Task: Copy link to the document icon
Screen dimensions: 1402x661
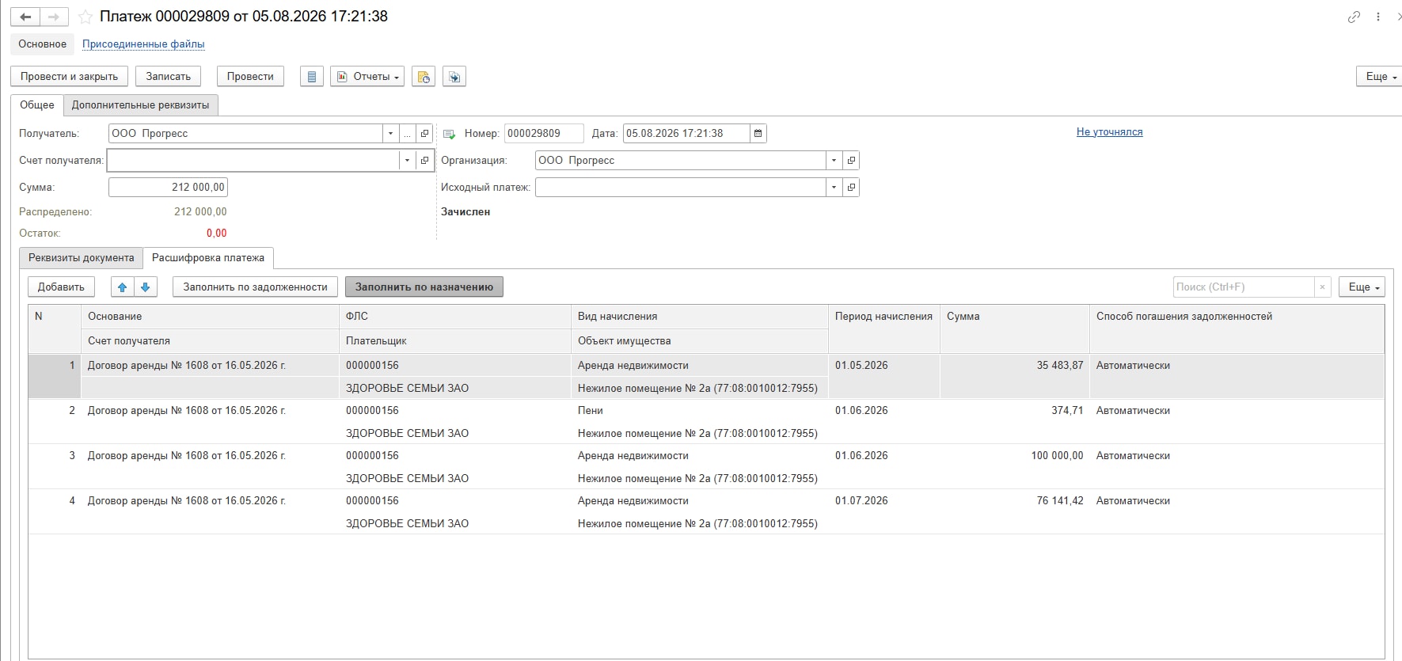Action: point(1354,17)
